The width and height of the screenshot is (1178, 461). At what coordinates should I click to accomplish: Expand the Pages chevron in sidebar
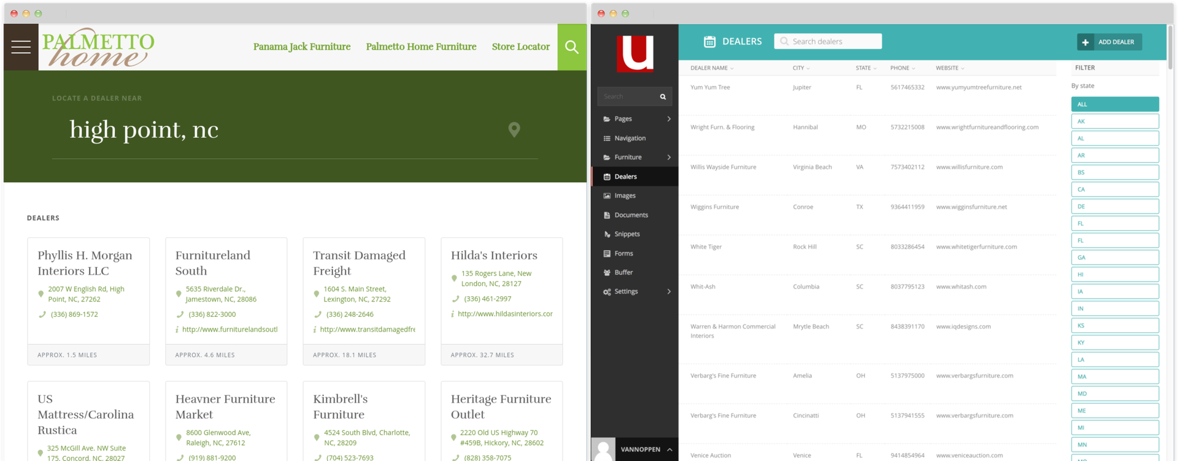(669, 119)
